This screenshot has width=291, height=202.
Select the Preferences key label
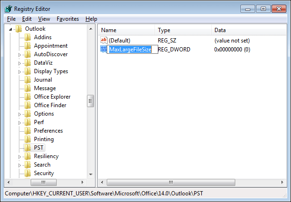coord(49,131)
